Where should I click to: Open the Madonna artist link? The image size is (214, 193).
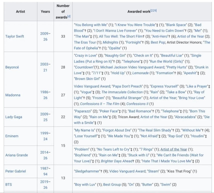tap(13, 95)
